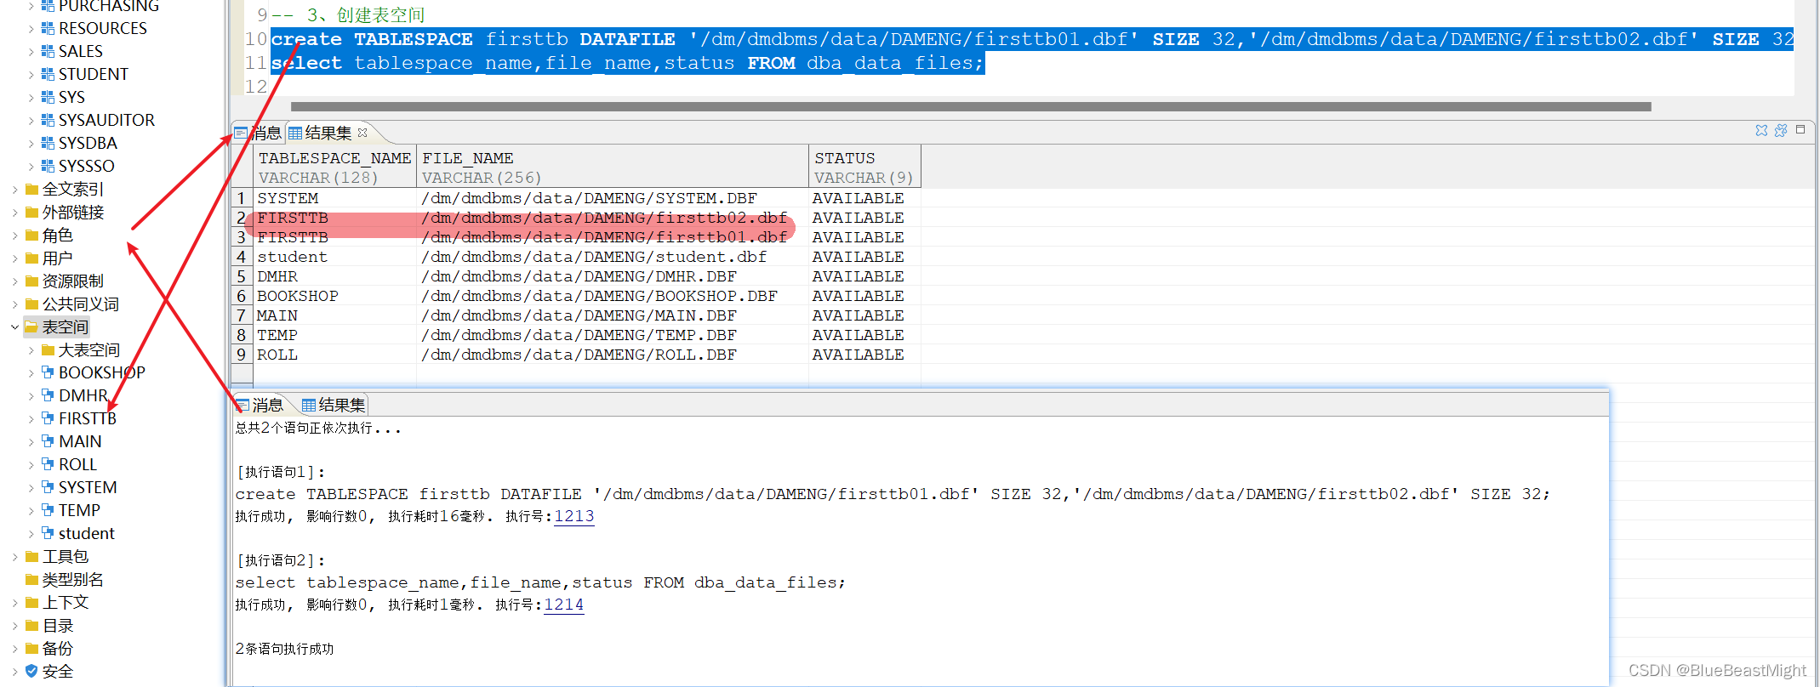Click the 外部链接 folder icon
Viewport: 1820px width, 687px height.
pyautogui.click(x=32, y=212)
